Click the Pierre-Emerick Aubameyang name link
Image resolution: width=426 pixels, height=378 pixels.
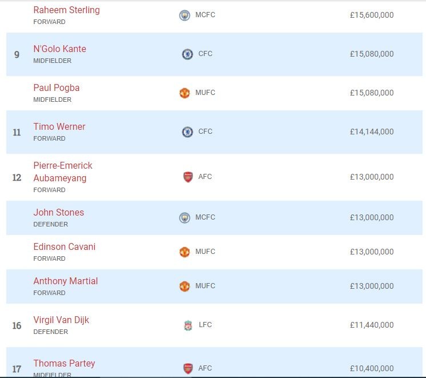pyautogui.click(x=62, y=172)
